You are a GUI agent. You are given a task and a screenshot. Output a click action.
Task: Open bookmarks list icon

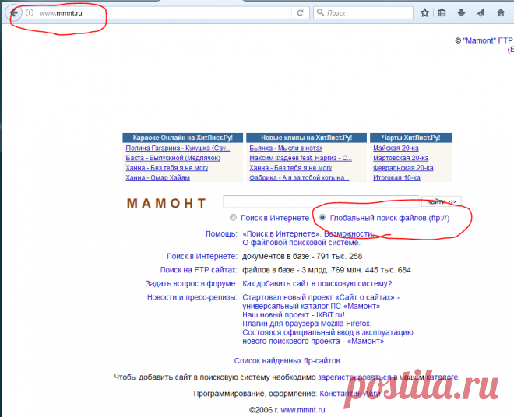pyautogui.click(x=442, y=12)
